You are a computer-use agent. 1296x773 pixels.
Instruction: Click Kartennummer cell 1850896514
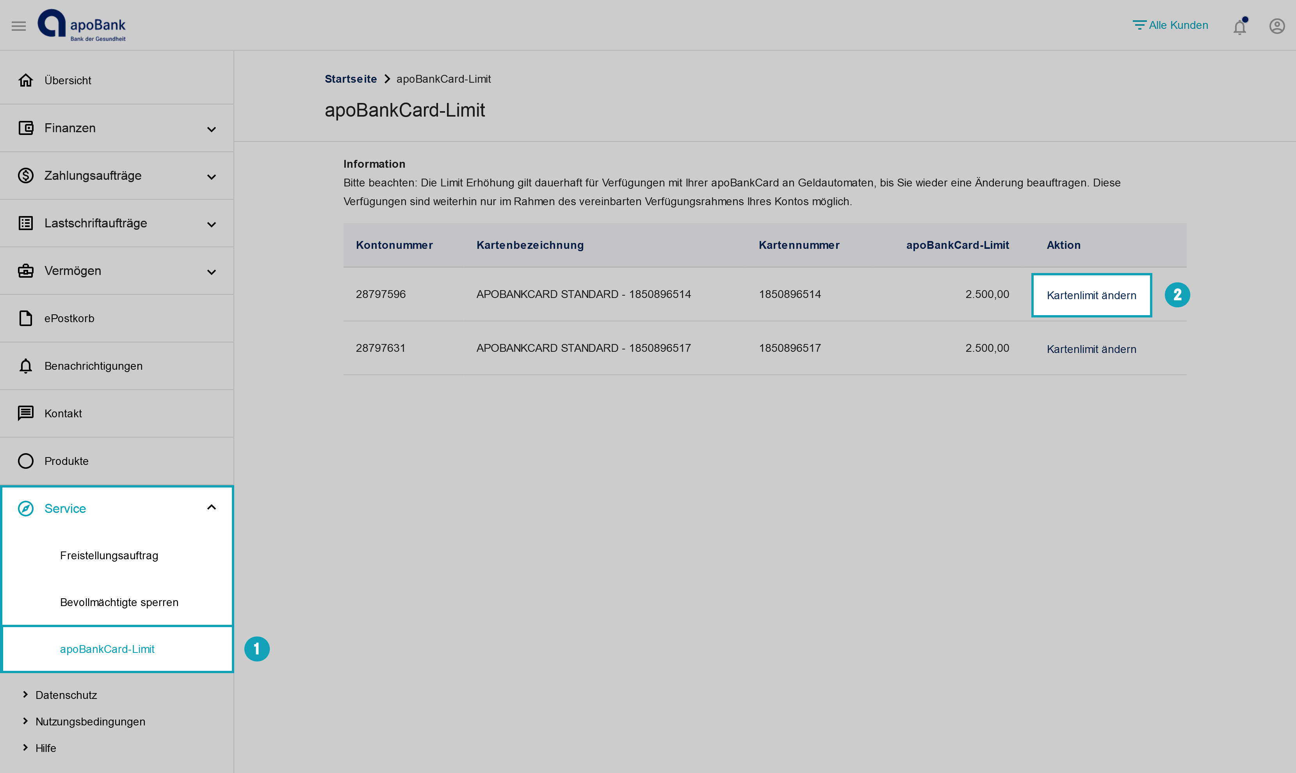(790, 294)
